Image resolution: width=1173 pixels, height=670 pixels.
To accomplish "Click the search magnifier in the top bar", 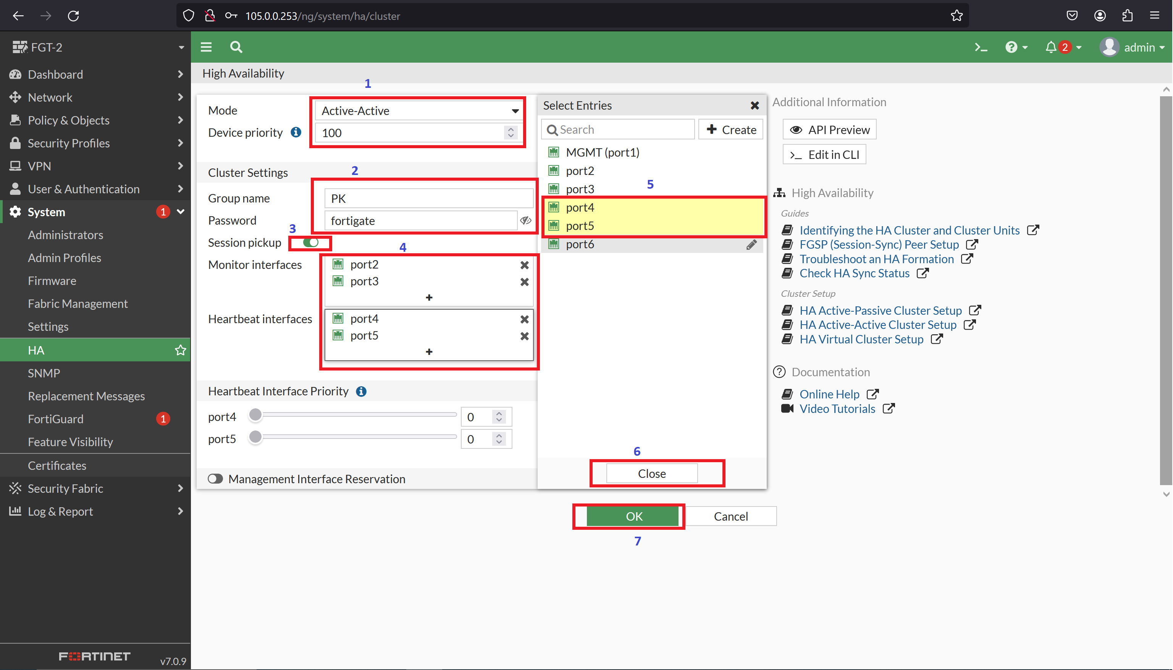I will (x=236, y=47).
